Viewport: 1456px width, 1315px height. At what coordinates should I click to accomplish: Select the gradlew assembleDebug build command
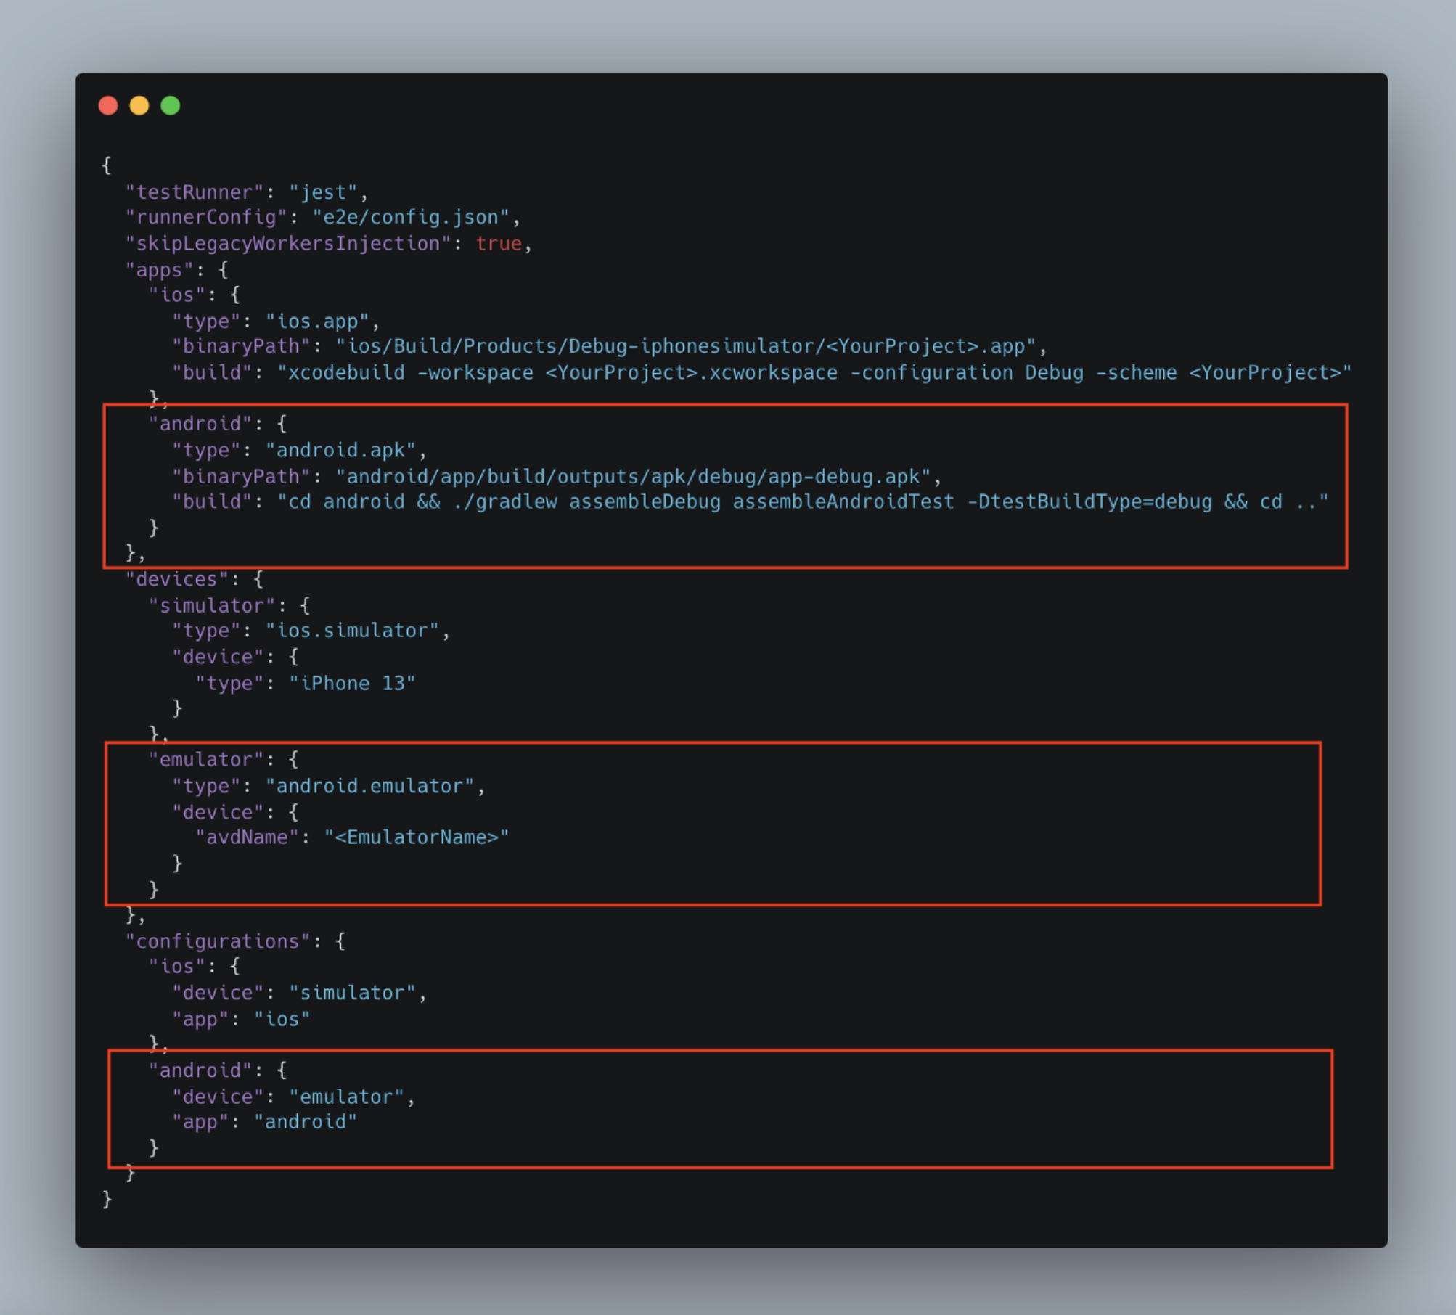[x=803, y=502]
